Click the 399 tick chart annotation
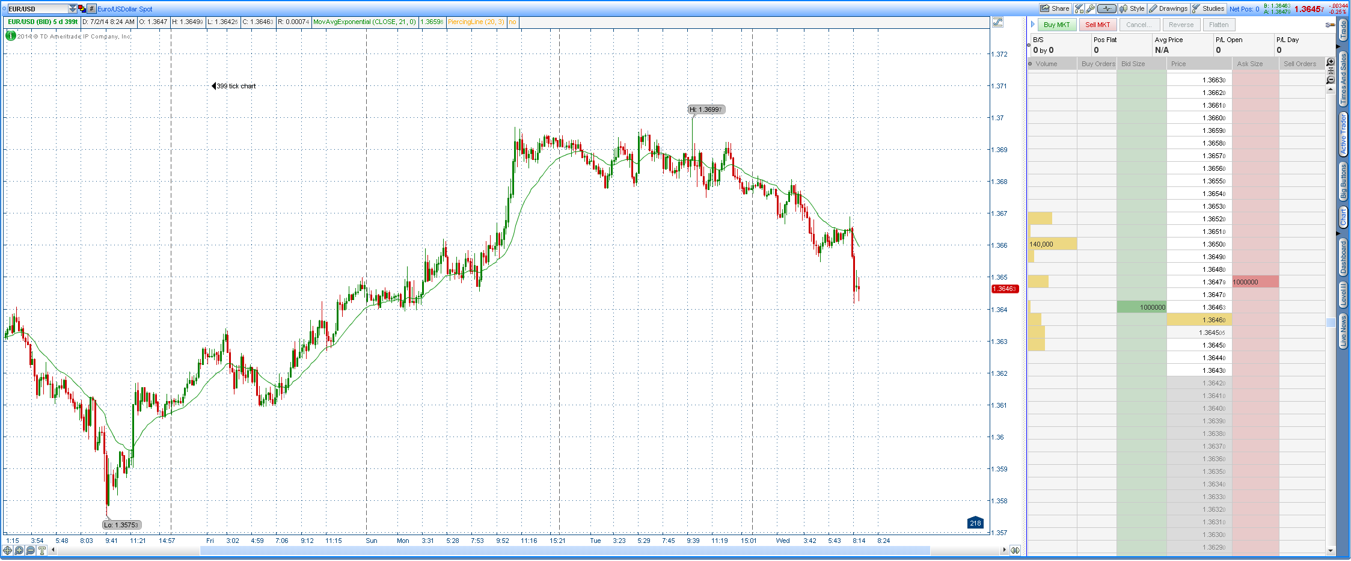This screenshot has height=561, width=1351. pos(234,86)
